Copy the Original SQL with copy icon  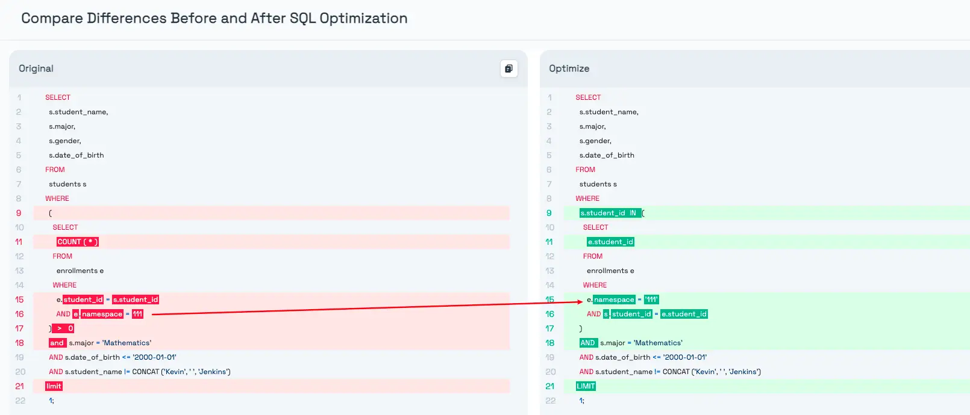(x=509, y=69)
